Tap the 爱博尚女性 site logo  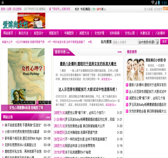24,21
